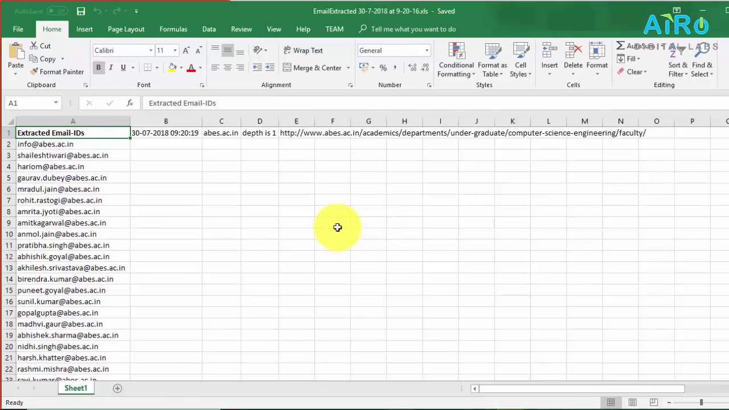Click the Wrap Text button

click(x=303, y=51)
